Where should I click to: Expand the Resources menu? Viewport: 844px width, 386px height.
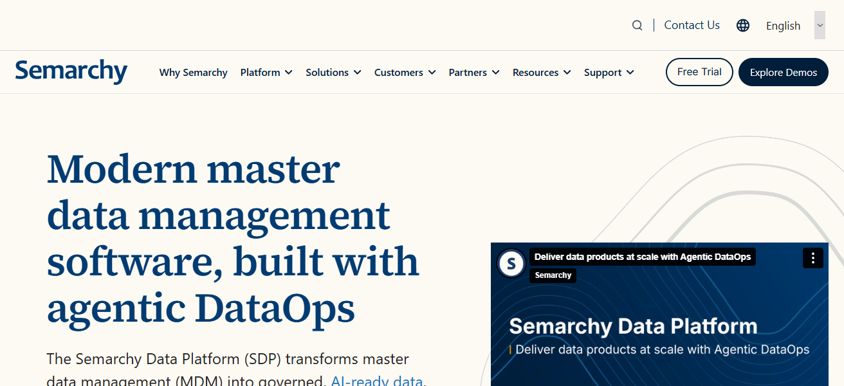tap(542, 73)
